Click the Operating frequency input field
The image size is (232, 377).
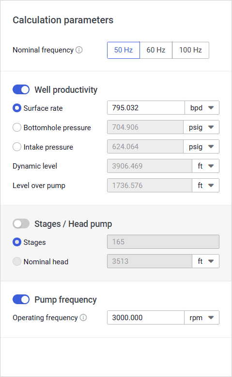point(146,318)
